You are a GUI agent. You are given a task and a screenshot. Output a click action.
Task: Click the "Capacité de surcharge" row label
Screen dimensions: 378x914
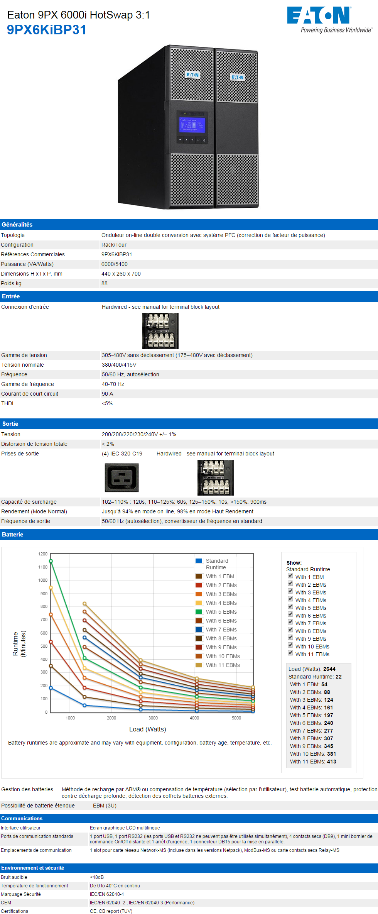point(29,502)
